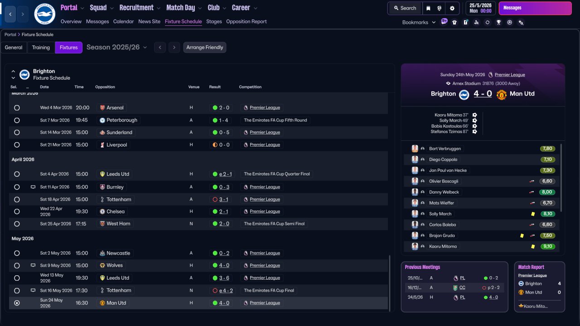Screen dimensions: 580x326
Task: Open the Calendar sub-menu item
Action: [123, 22]
